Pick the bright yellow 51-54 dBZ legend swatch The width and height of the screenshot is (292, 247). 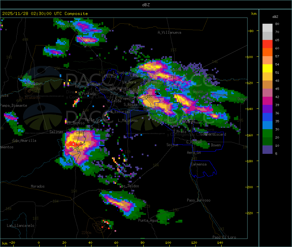[267, 68]
